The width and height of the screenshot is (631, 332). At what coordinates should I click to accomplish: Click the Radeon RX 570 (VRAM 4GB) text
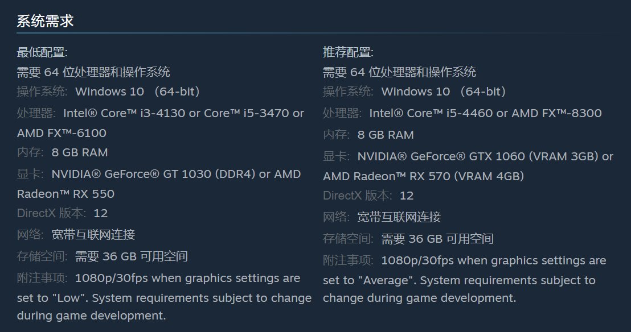[x=423, y=176]
